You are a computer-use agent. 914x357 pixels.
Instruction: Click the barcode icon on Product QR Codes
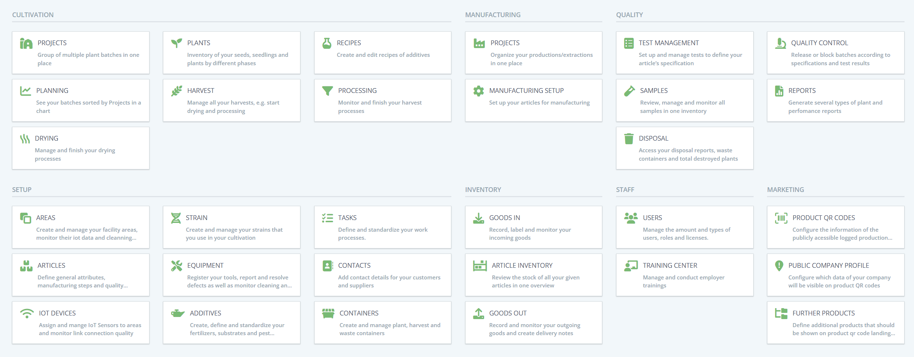coord(781,218)
